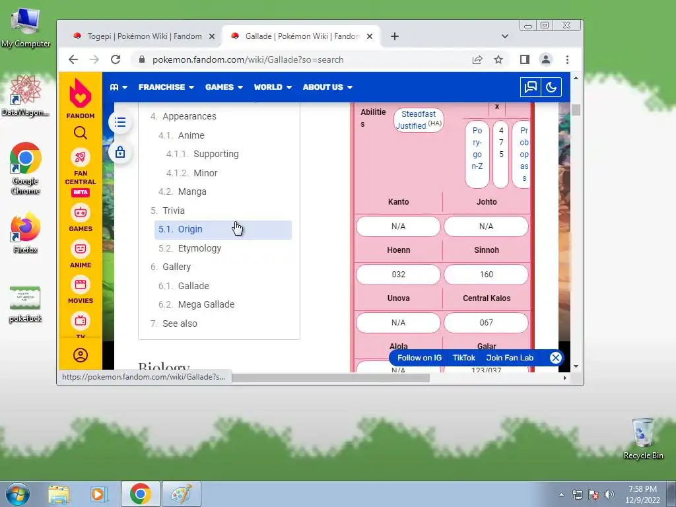Open the Probopass link
Screen dimensions: 676x507
click(524, 154)
